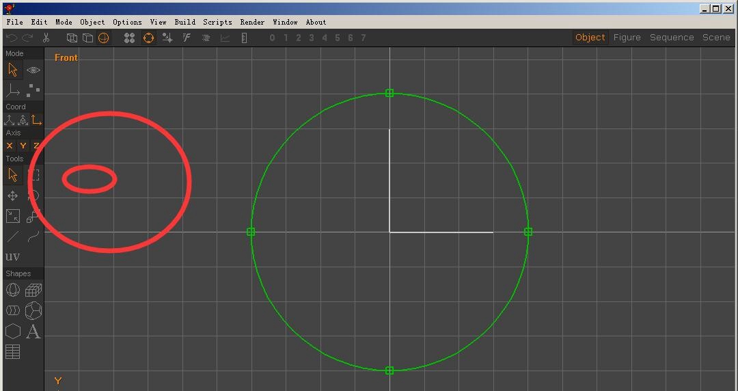Toggle the smooth shaded sphere display icon
The width and height of the screenshot is (738, 391).
click(104, 38)
